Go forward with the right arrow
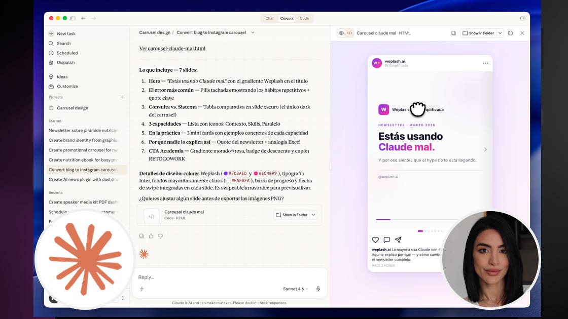 94,18
